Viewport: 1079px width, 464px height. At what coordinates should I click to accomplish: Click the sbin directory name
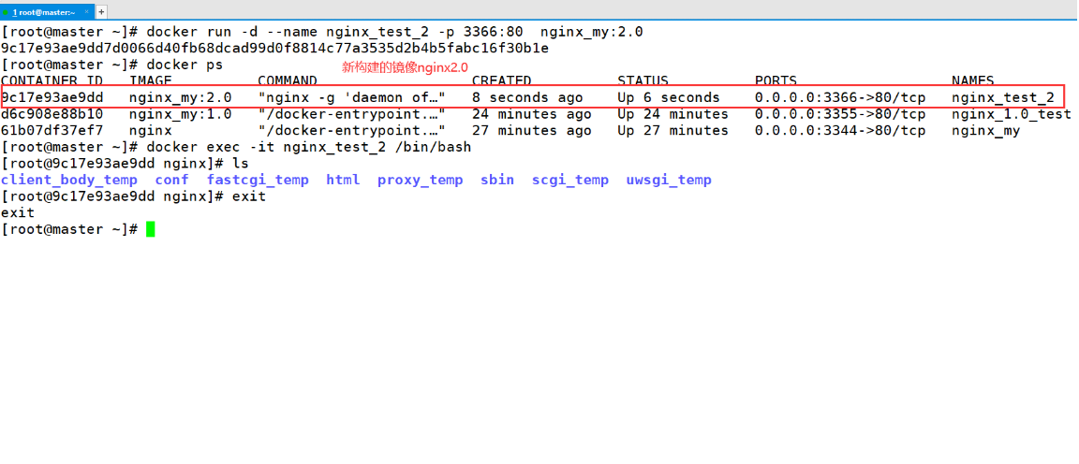496,181
